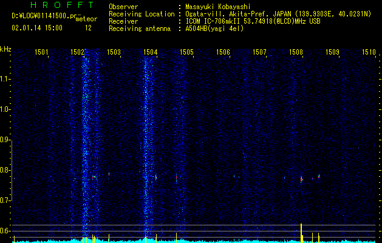Select antenna value A504HB(yagi 4el)
This screenshot has width=382, height=243.
214,29
